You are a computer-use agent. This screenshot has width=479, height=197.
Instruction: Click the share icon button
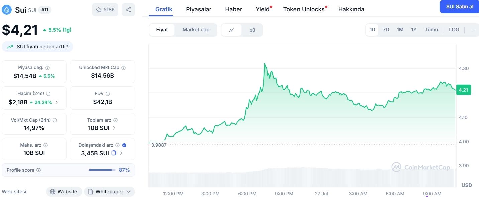(128, 10)
